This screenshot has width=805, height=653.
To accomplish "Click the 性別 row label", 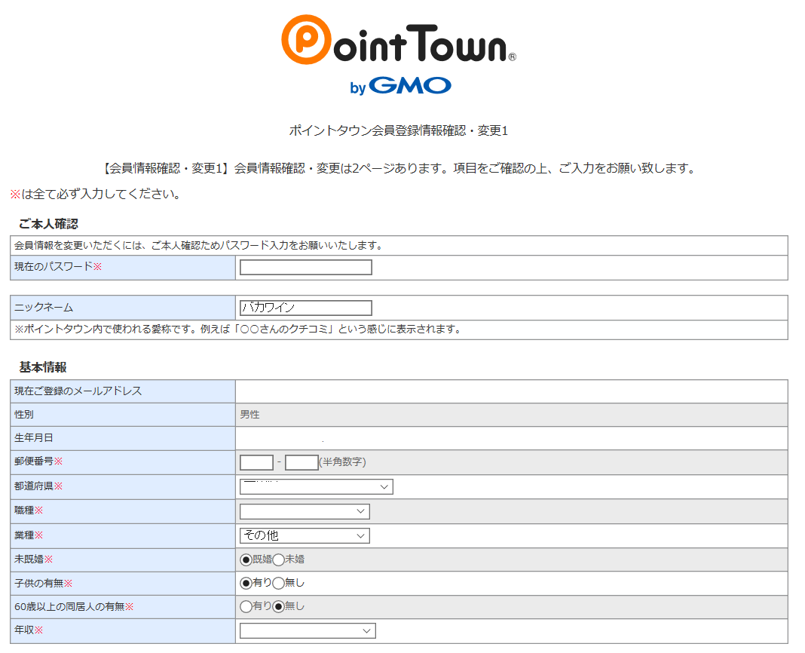I will click(x=24, y=414).
